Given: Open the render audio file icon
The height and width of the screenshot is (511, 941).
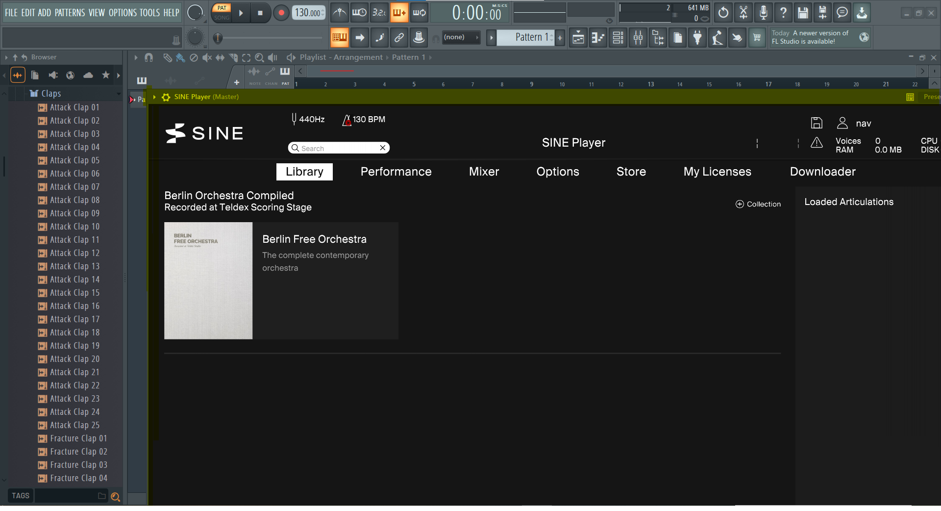Looking at the screenshot, I should click(823, 13).
